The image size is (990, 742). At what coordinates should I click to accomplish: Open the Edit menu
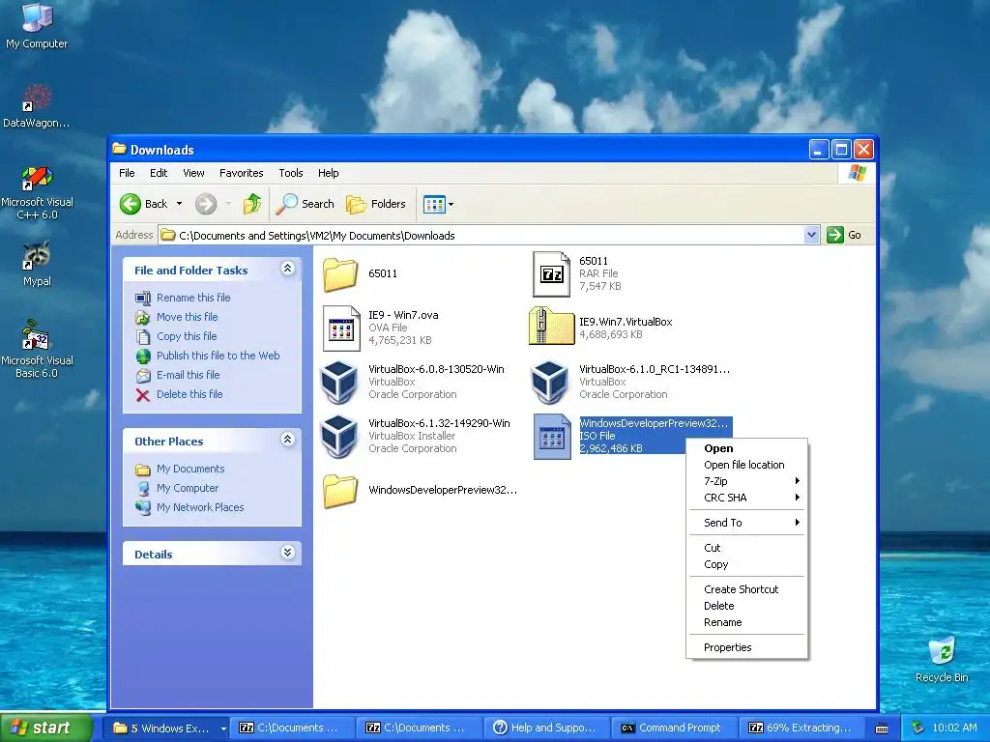(159, 173)
